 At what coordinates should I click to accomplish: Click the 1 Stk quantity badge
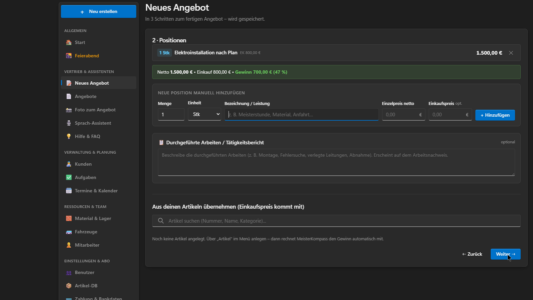point(165,53)
